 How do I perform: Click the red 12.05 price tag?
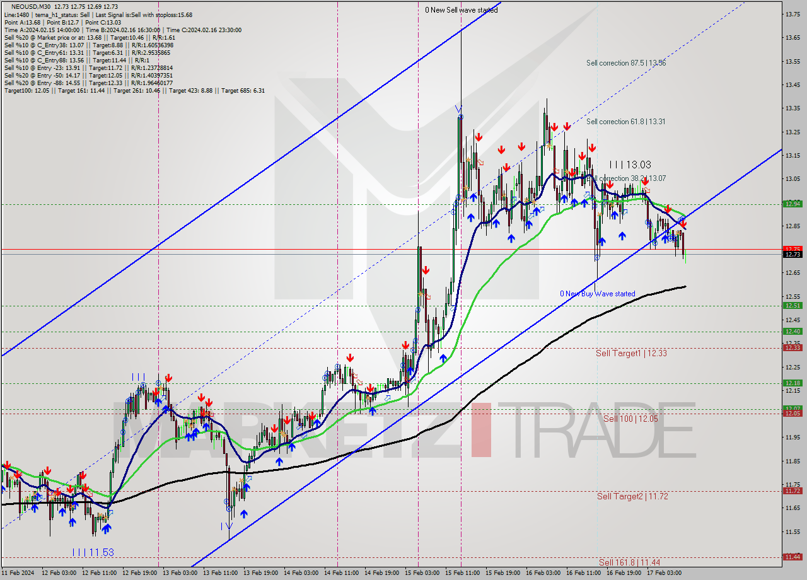792,413
